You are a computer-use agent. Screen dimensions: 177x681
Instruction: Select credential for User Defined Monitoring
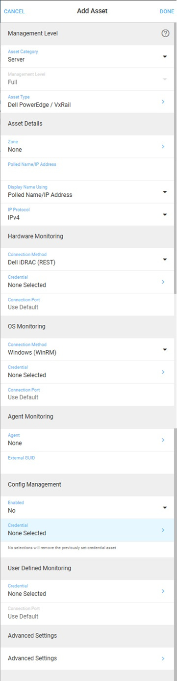(x=87, y=591)
